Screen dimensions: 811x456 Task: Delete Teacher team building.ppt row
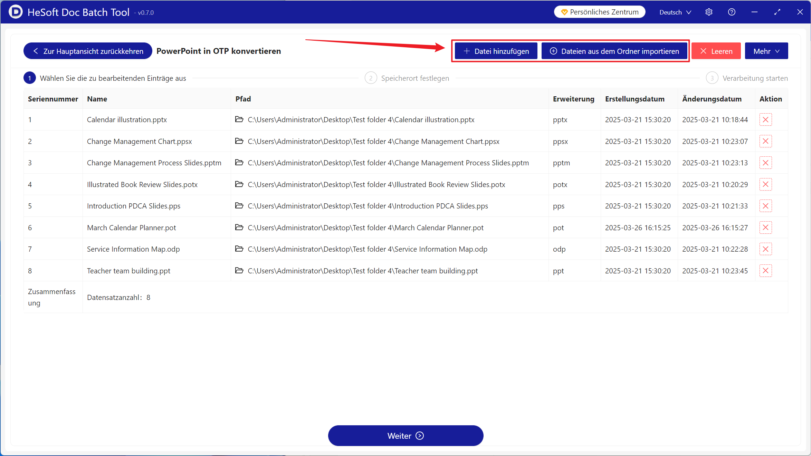[x=765, y=271]
